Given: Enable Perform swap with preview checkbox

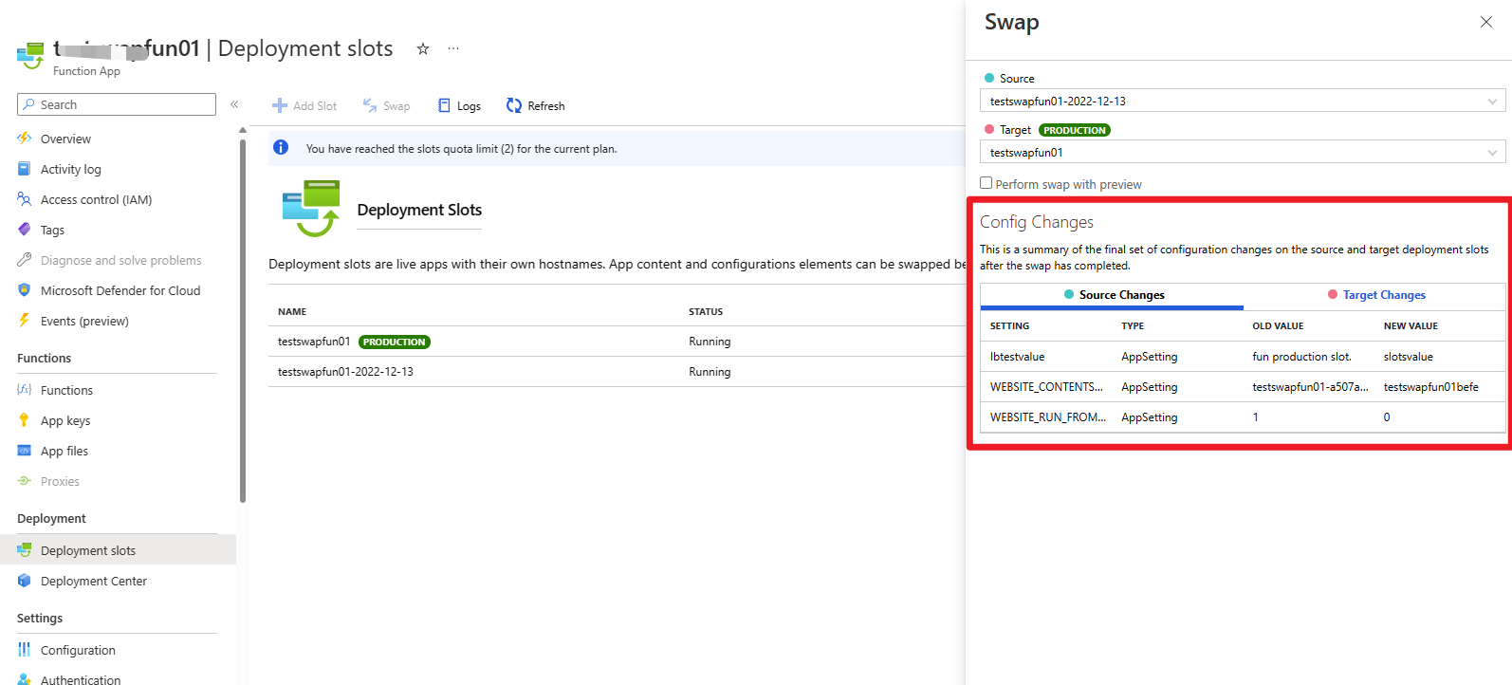Looking at the screenshot, I should click(x=986, y=183).
